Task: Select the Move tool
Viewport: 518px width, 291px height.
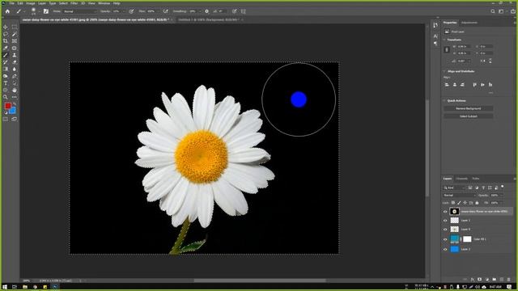Action: coord(6,27)
